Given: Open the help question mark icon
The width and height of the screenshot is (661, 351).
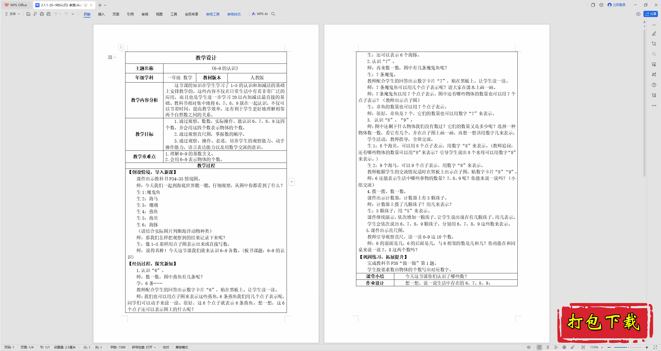Looking at the screenshot, I should point(654,85).
